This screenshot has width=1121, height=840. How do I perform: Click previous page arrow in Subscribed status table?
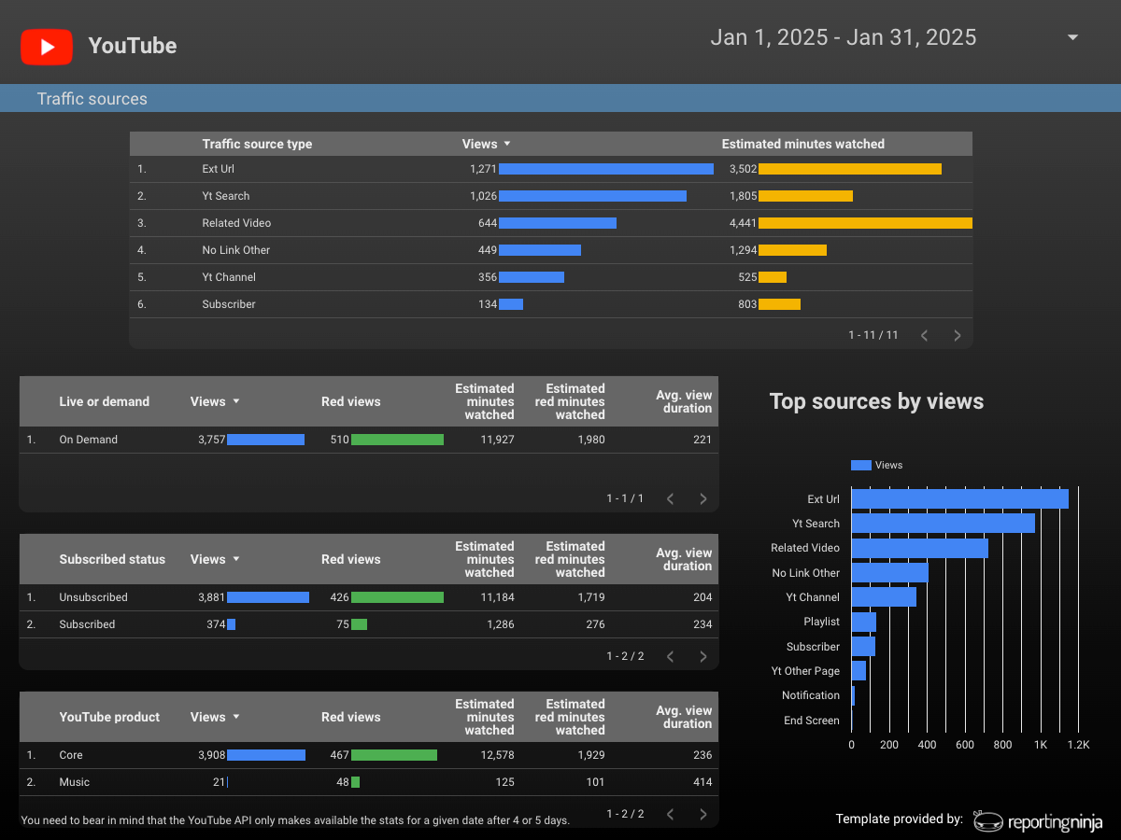point(670,656)
